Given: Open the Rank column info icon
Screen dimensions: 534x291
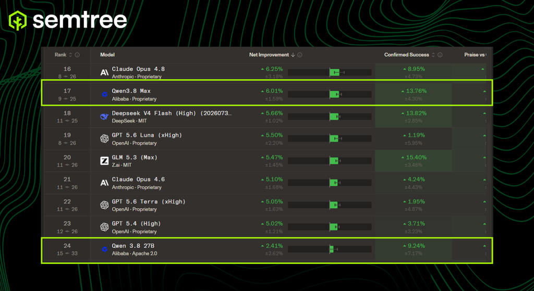Looking at the screenshot, I should coord(77,55).
